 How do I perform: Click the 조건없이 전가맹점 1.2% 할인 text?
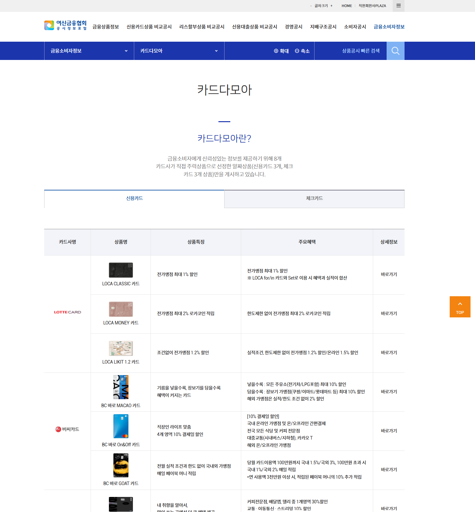pos(183,353)
